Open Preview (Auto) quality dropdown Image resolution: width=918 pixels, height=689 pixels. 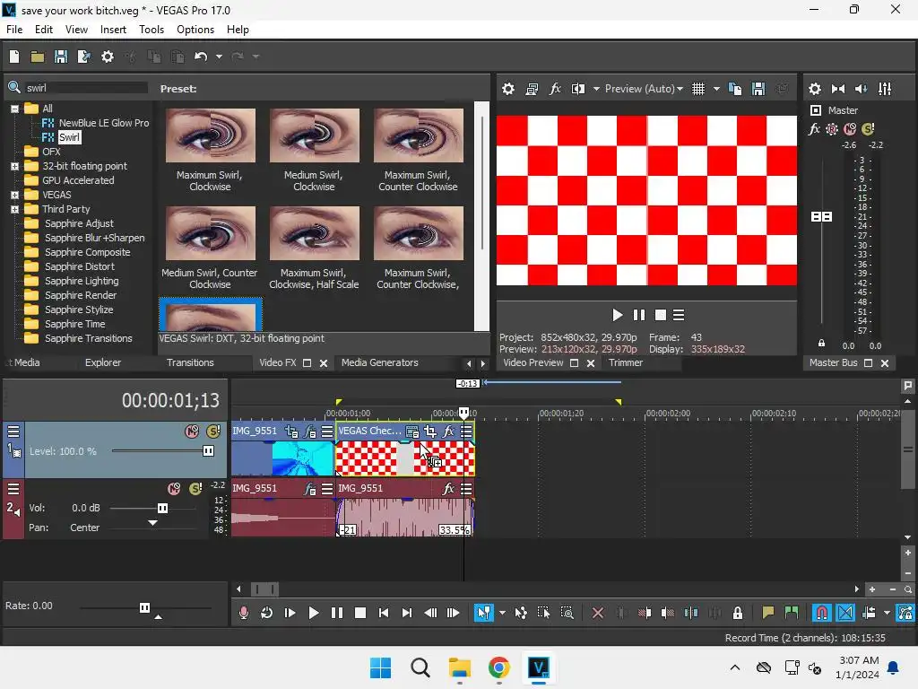click(644, 89)
